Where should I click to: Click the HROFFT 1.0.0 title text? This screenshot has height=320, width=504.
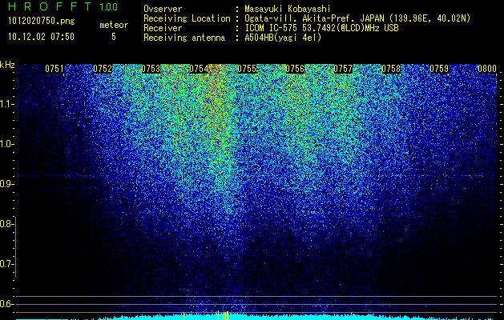point(62,6)
